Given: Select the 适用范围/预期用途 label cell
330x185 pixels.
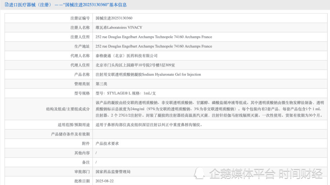Looking at the screenshot, I should pos(49,125).
